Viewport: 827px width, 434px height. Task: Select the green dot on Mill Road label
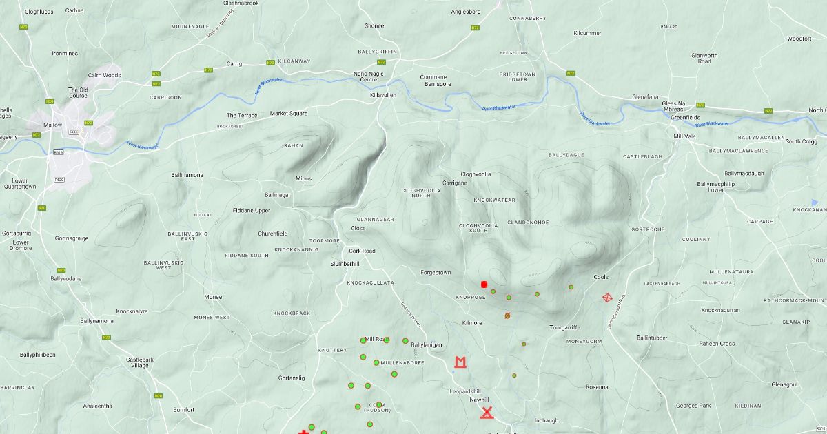tap(387, 340)
